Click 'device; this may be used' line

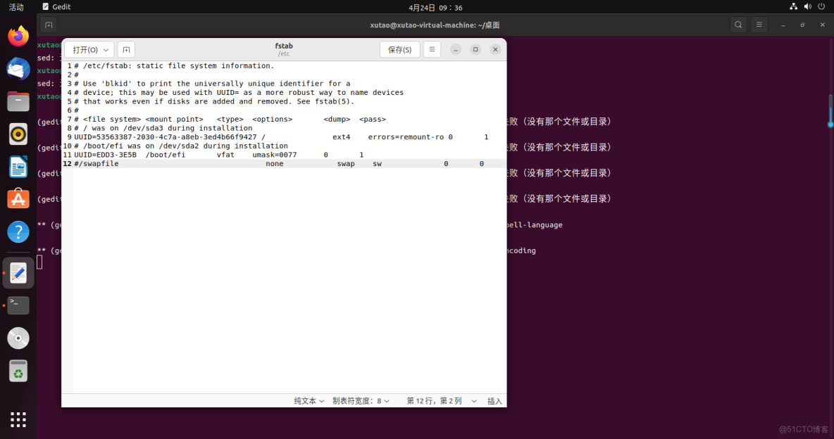(238, 92)
